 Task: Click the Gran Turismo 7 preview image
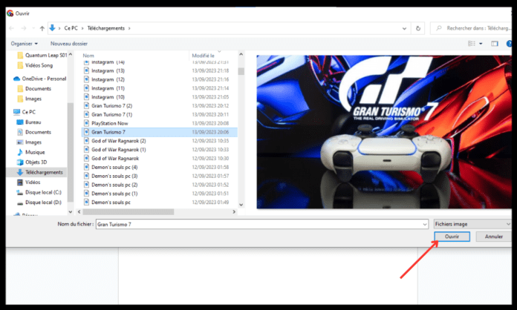coord(384,131)
